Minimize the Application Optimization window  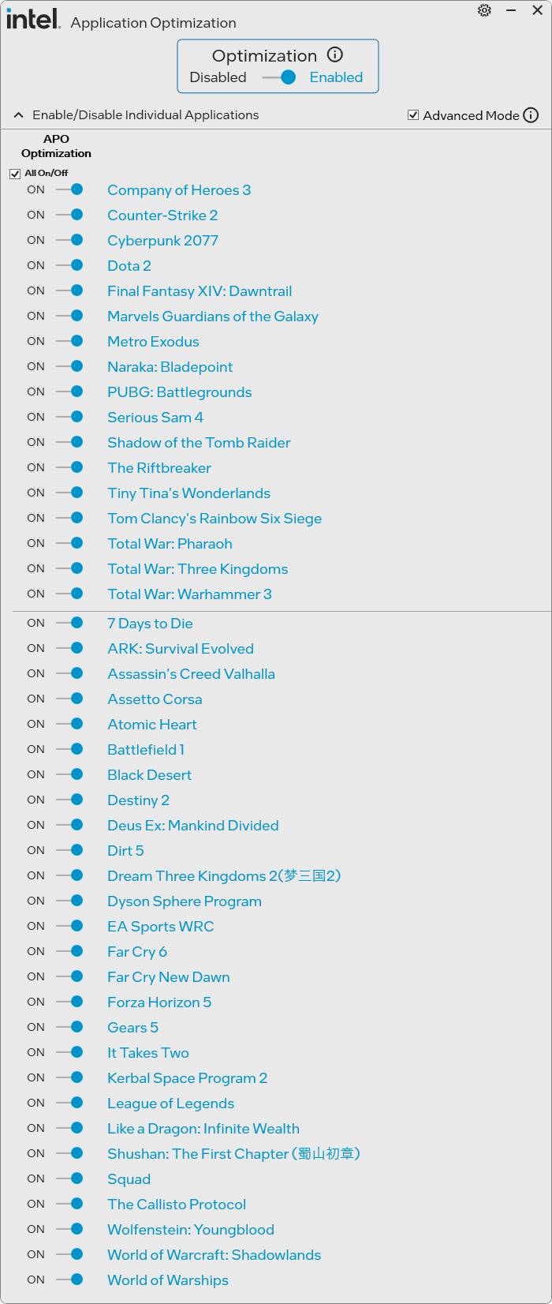click(x=511, y=10)
